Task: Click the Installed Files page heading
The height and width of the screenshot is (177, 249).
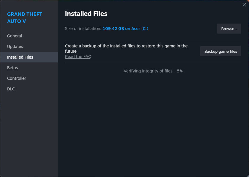Action: click(x=86, y=14)
